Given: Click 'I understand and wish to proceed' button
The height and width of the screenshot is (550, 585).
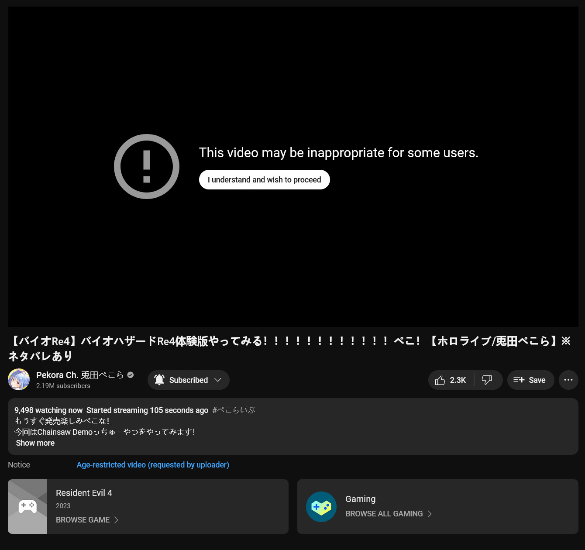Looking at the screenshot, I should click(264, 180).
